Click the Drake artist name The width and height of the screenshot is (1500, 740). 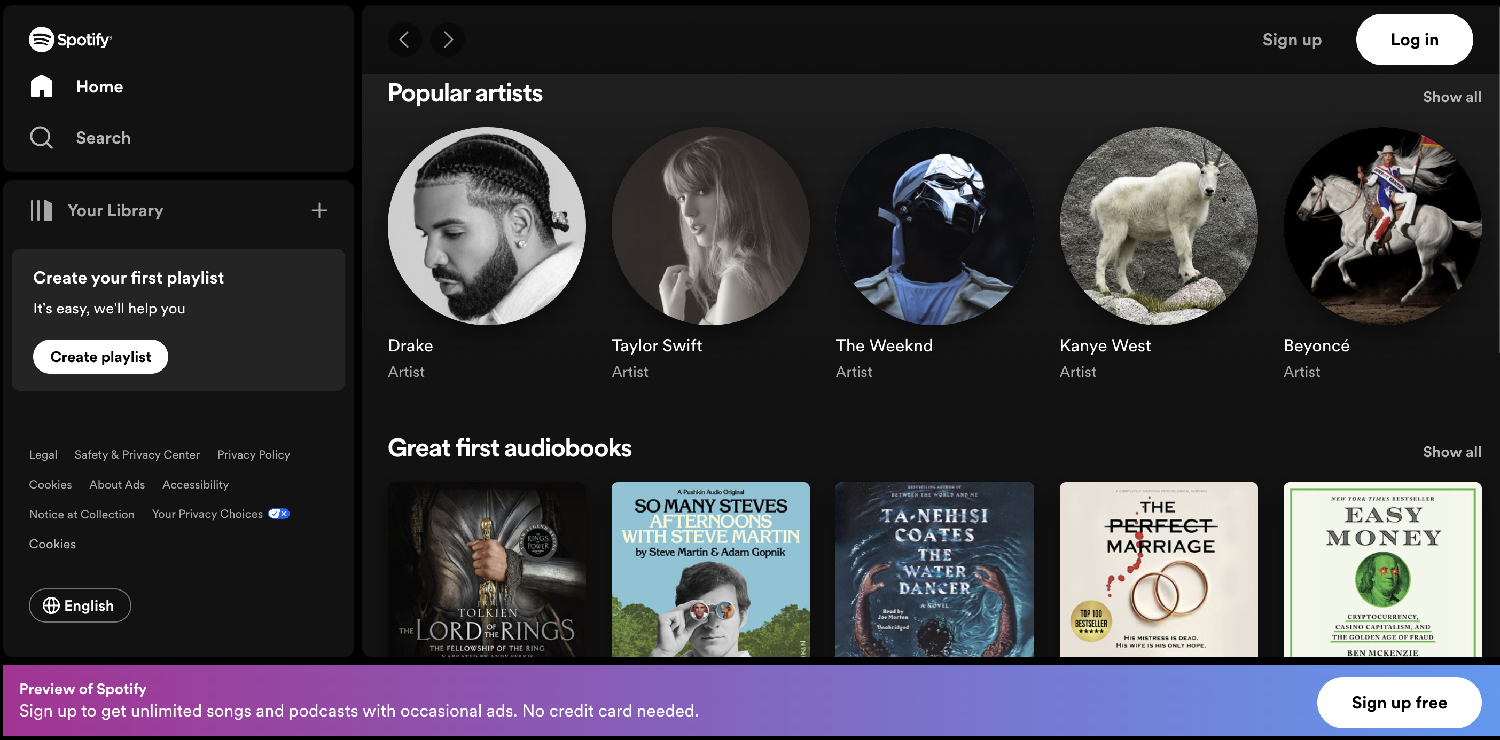410,346
